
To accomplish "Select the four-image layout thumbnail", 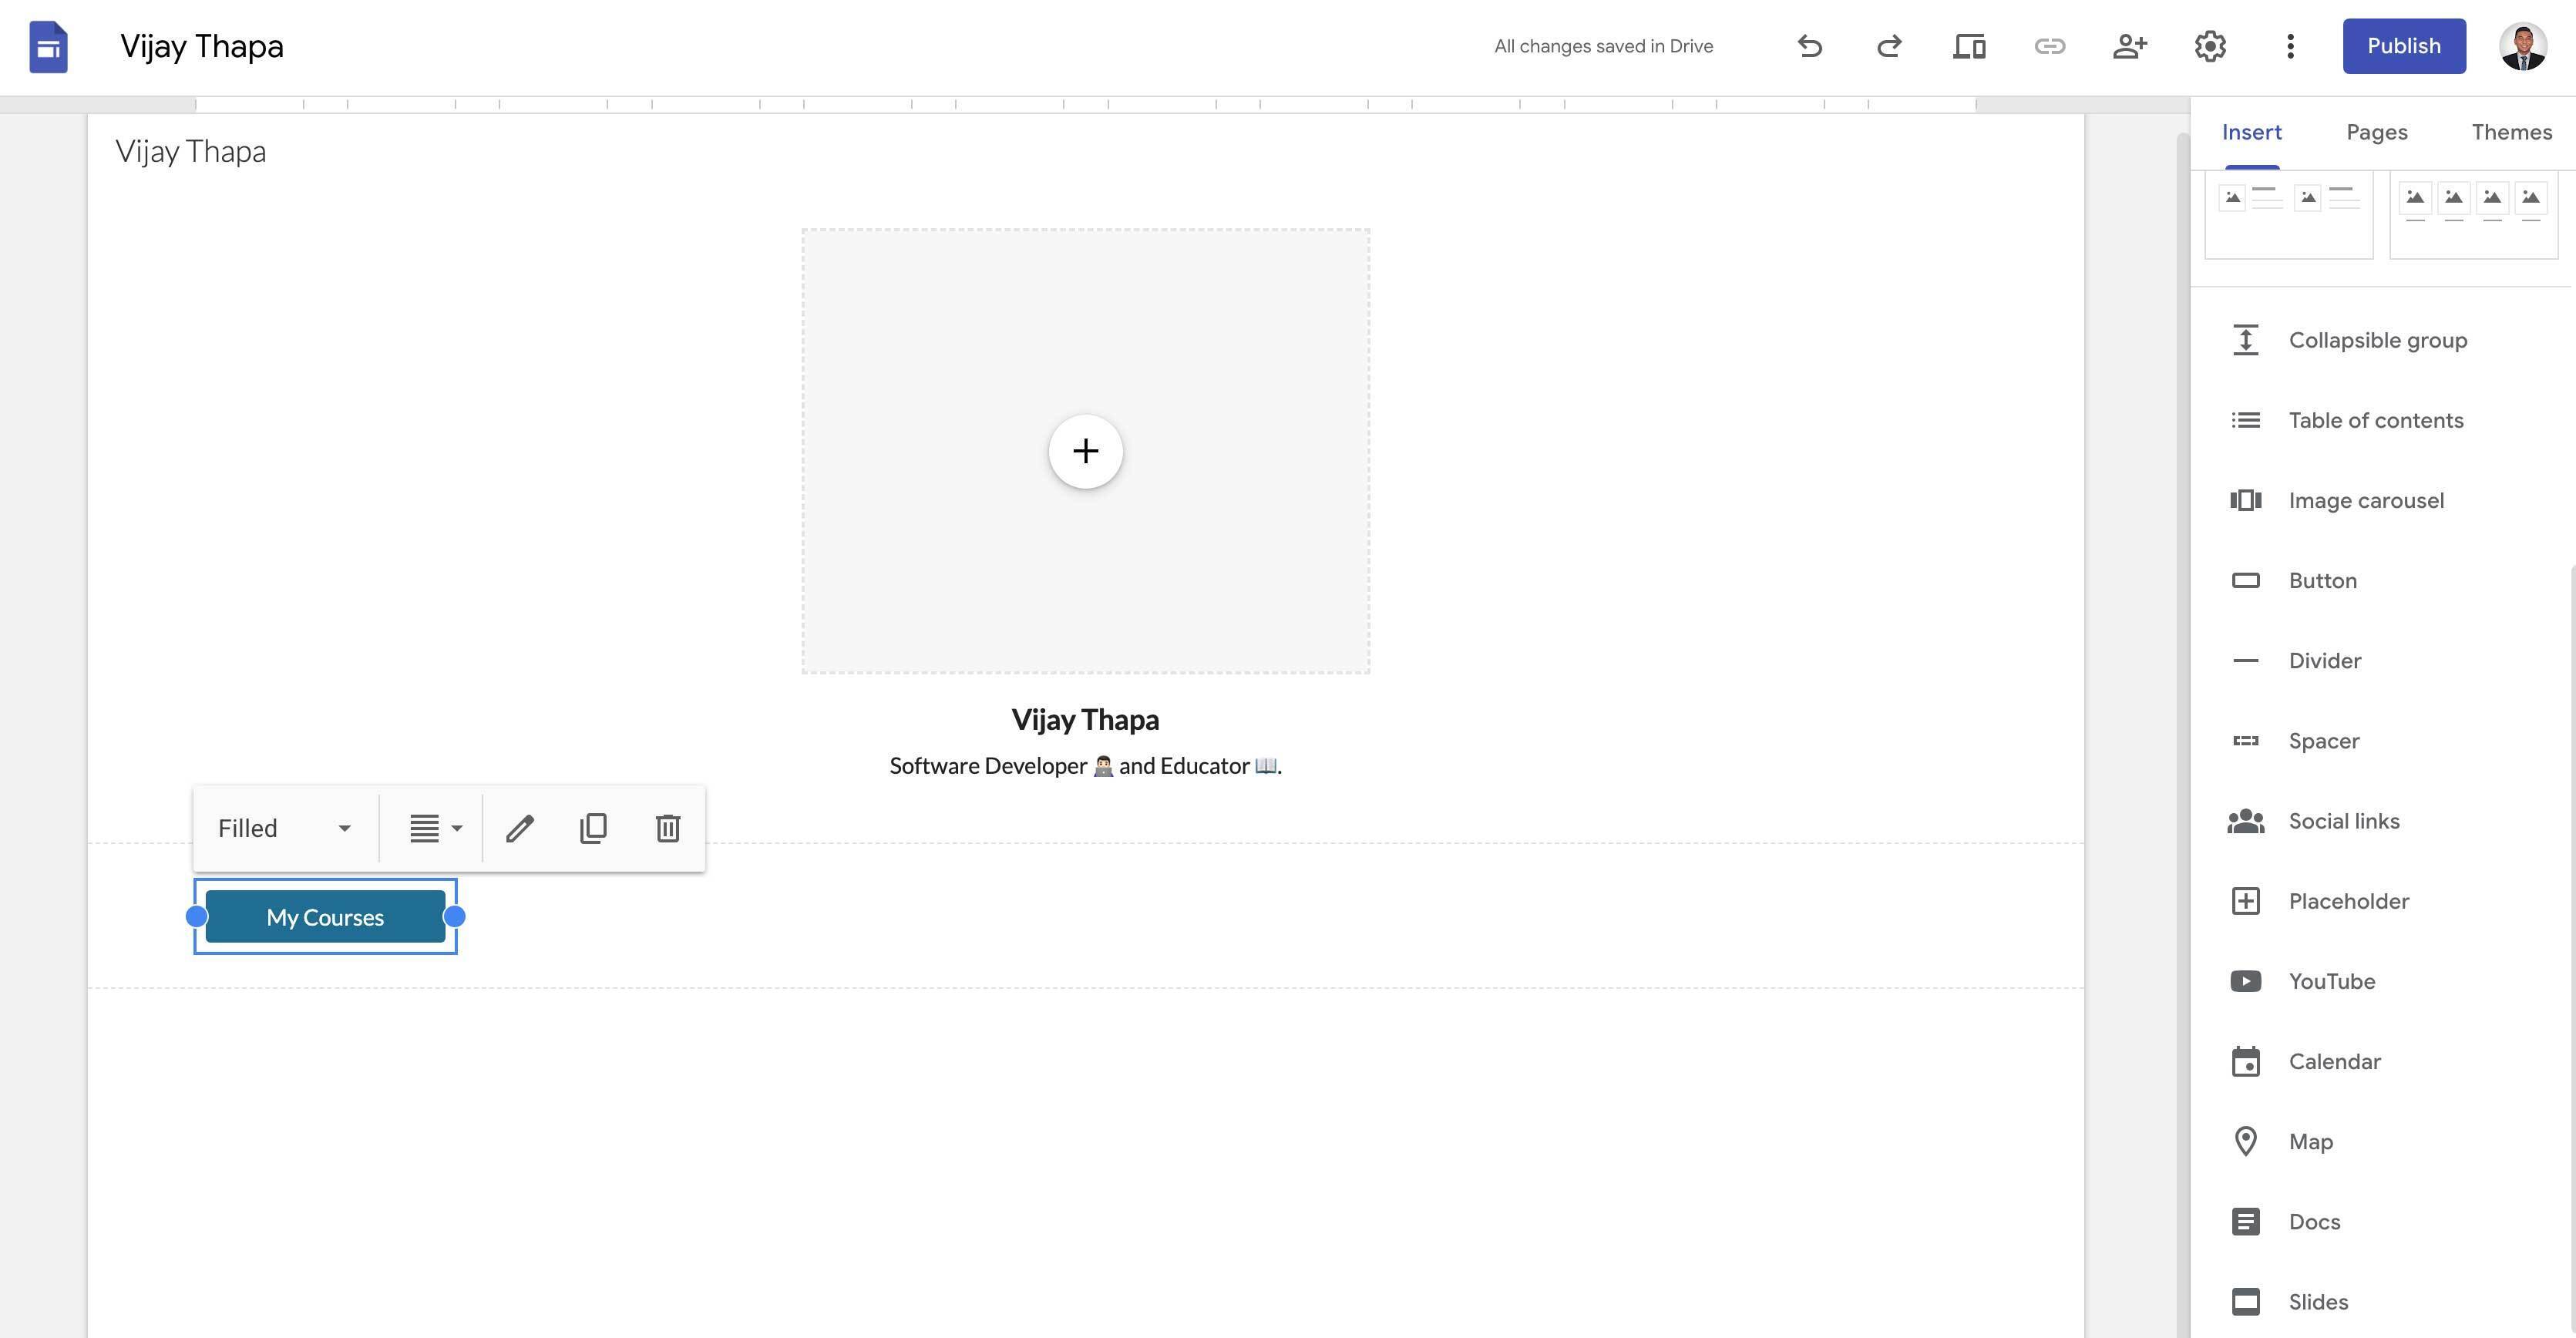I will [x=2473, y=215].
